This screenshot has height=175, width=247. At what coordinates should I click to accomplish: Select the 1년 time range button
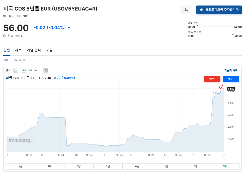pyautogui.click(x=166, y=166)
